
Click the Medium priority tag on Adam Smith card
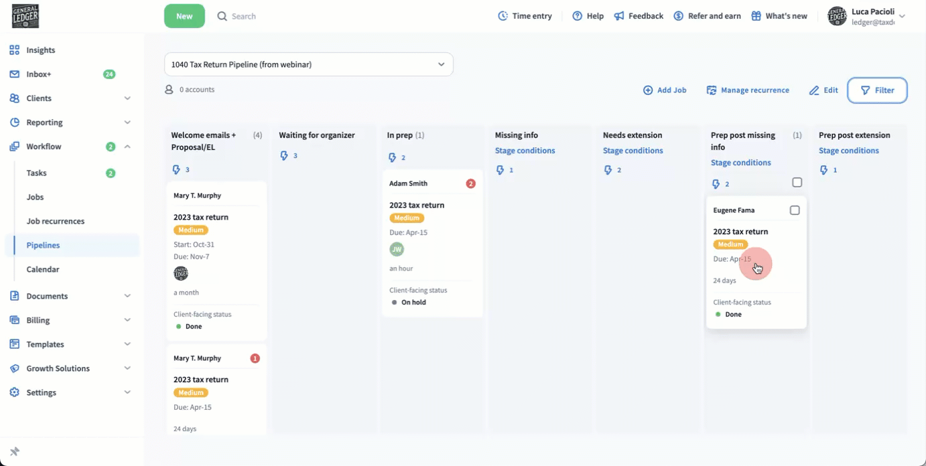pyautogui.click(x=407, y=218)
